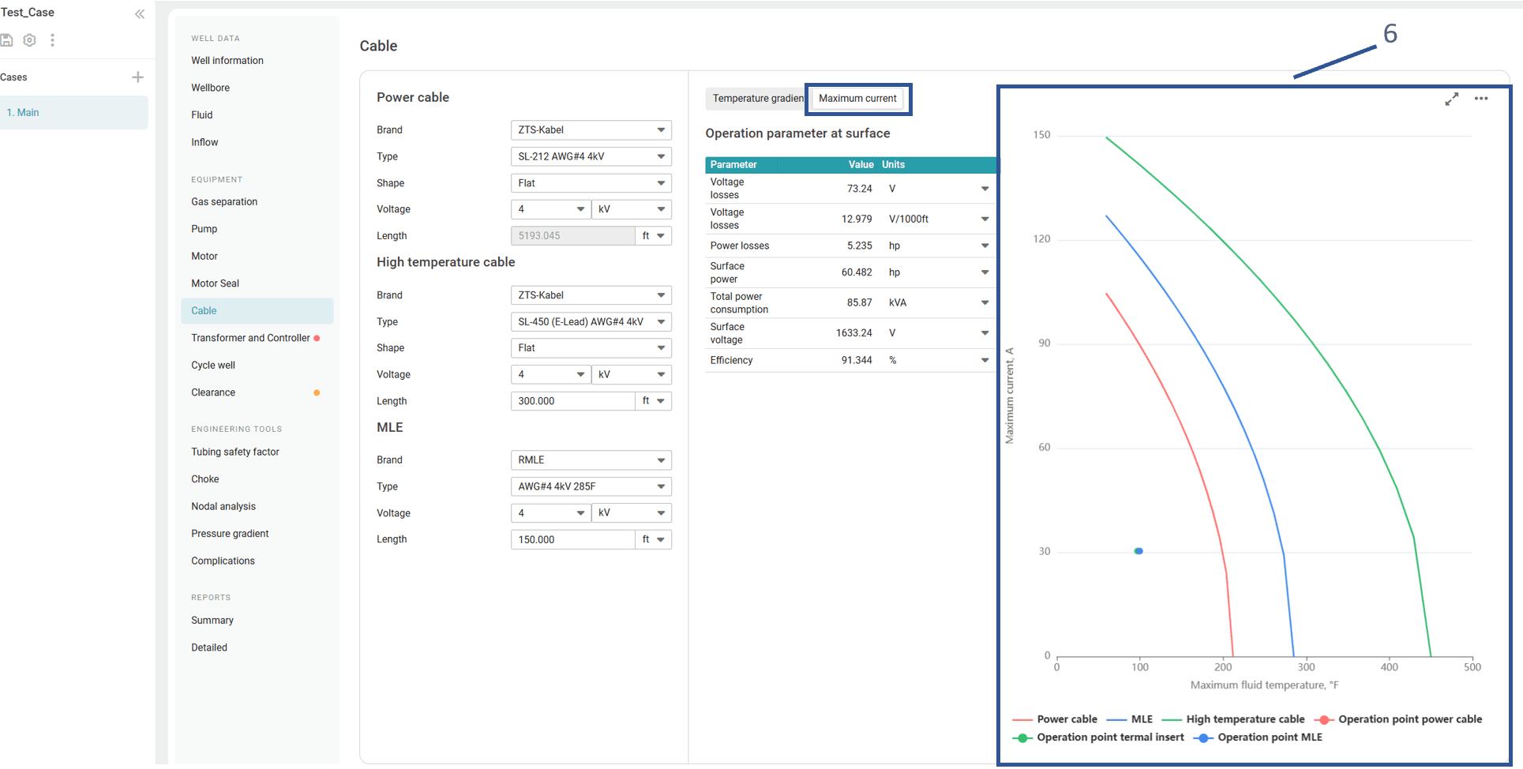Open the Power cable Brand dropdown
Screen dimensions: 1523x769
point(591,130)
